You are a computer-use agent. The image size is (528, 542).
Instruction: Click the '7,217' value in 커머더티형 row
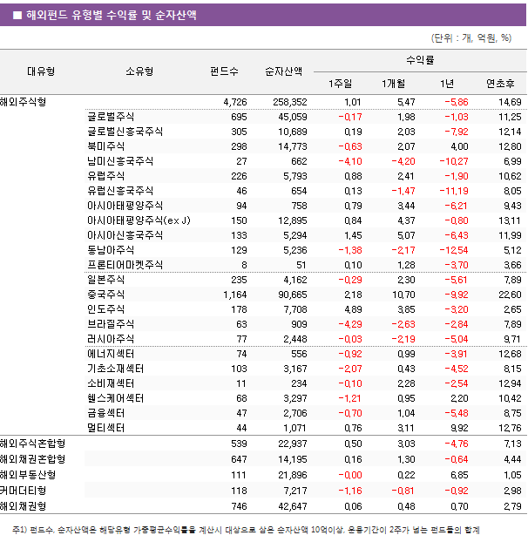(x=295, y=491)
